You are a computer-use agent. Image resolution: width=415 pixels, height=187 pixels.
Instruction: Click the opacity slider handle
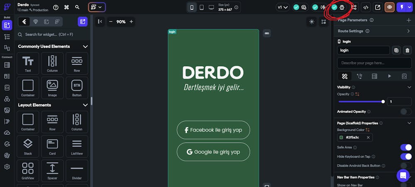tap(383, 101)
